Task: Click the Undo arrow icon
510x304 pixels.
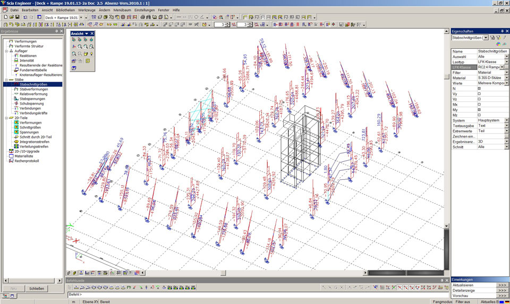Action: (25, 17)
